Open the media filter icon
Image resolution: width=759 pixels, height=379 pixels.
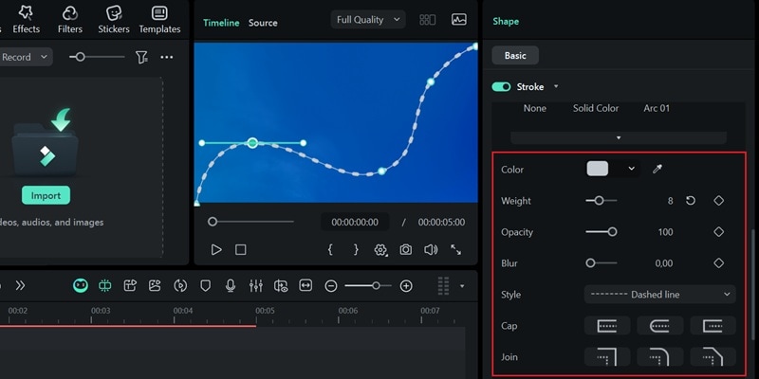coord(141,57)
